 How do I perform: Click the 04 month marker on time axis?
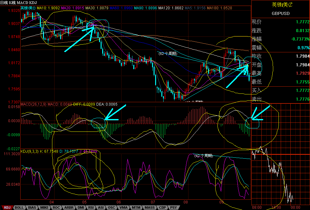pyautogui.click(x=52, y=202)
